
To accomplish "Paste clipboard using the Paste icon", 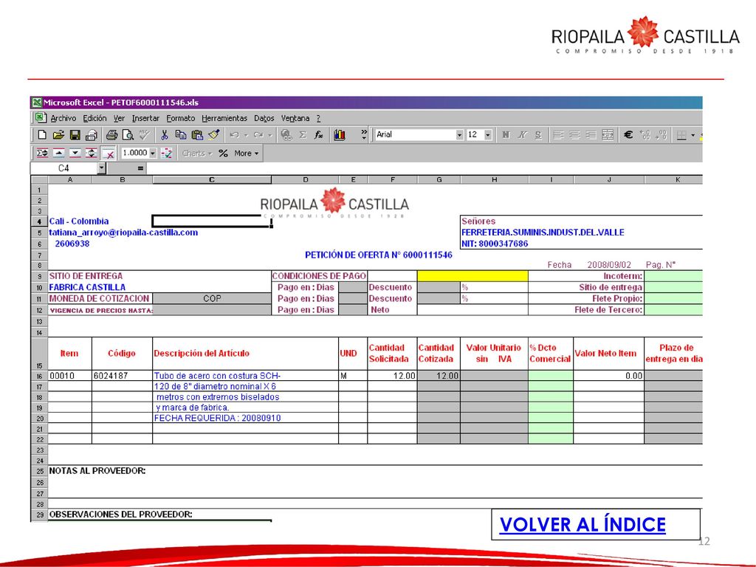I will [x=197, y=135].
